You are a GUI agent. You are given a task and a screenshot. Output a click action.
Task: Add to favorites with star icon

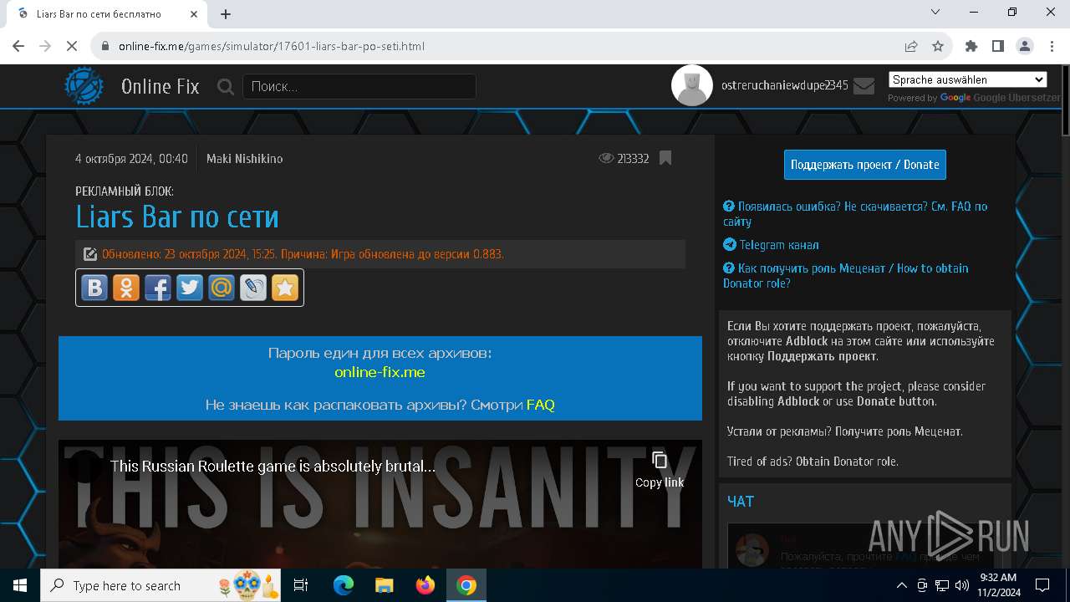(x=285, y=288)
